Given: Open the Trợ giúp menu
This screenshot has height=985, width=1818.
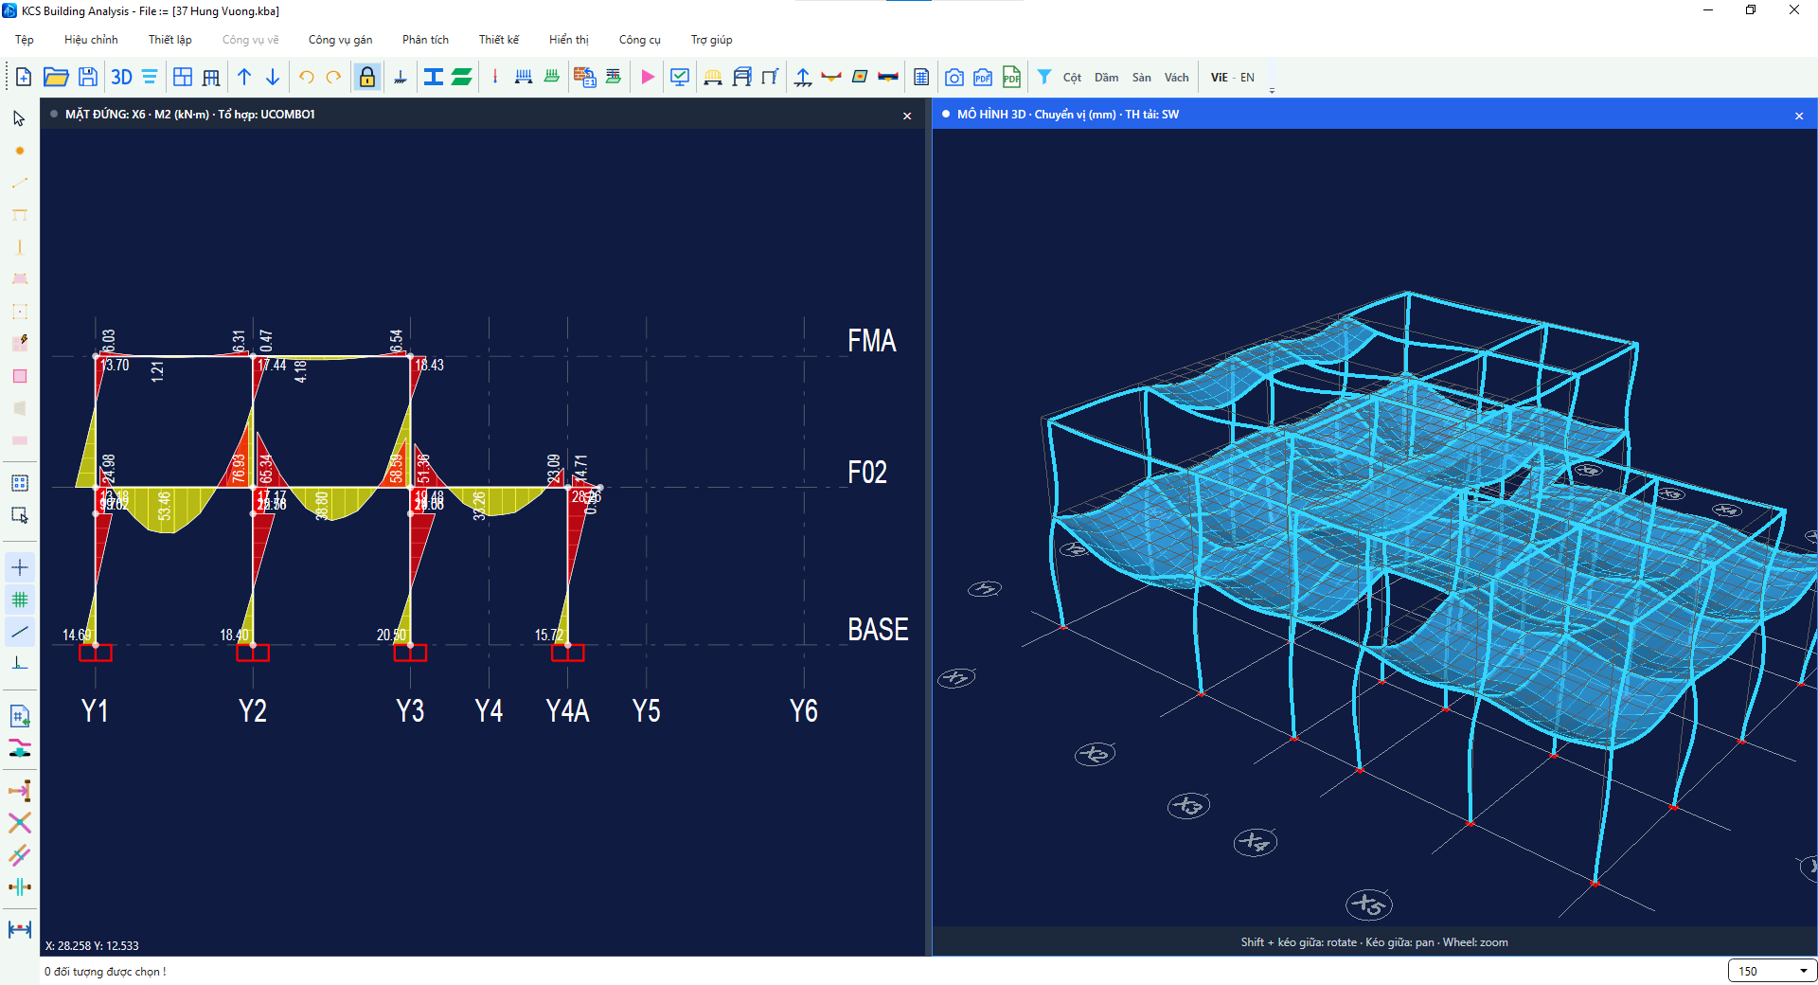Looking at the screenshot, I should pos(711,40).
